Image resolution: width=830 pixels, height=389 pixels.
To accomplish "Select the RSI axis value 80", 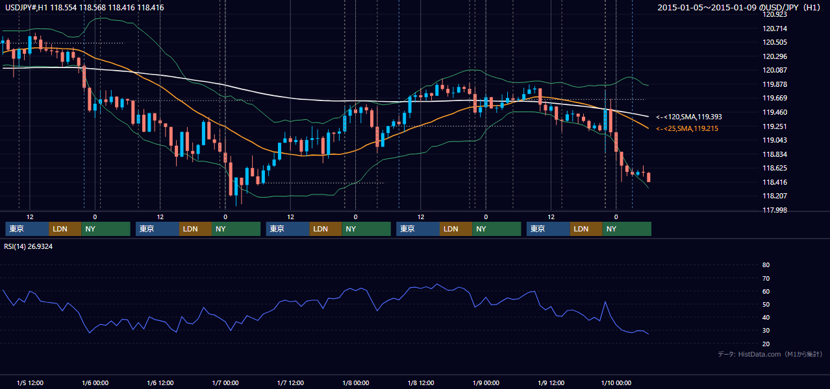I will [x=766, y=265].
